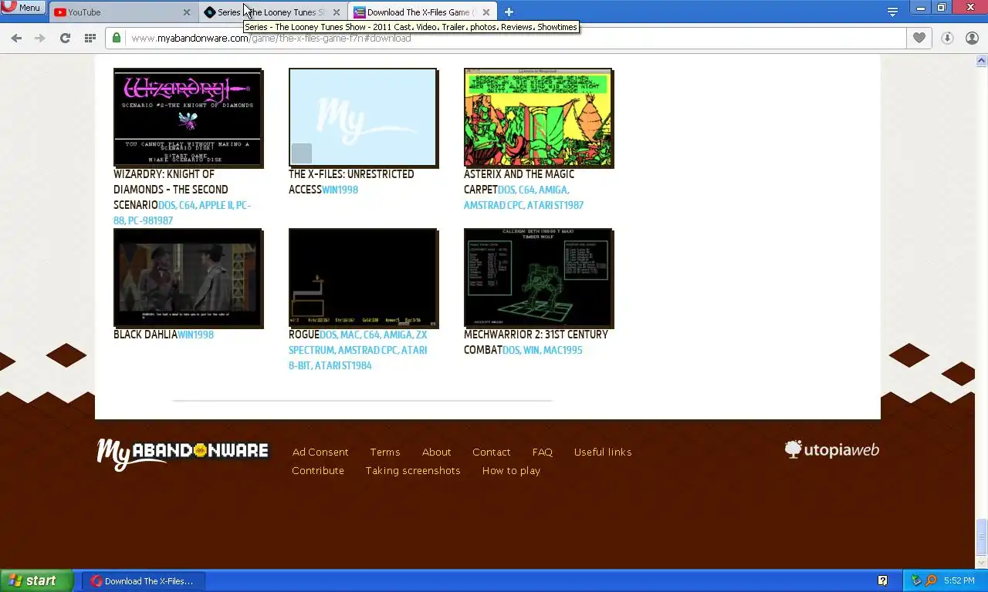Select the Download The X-Files Game tab
This screenshot has width=988, height=592.
(x=421, y=12)
